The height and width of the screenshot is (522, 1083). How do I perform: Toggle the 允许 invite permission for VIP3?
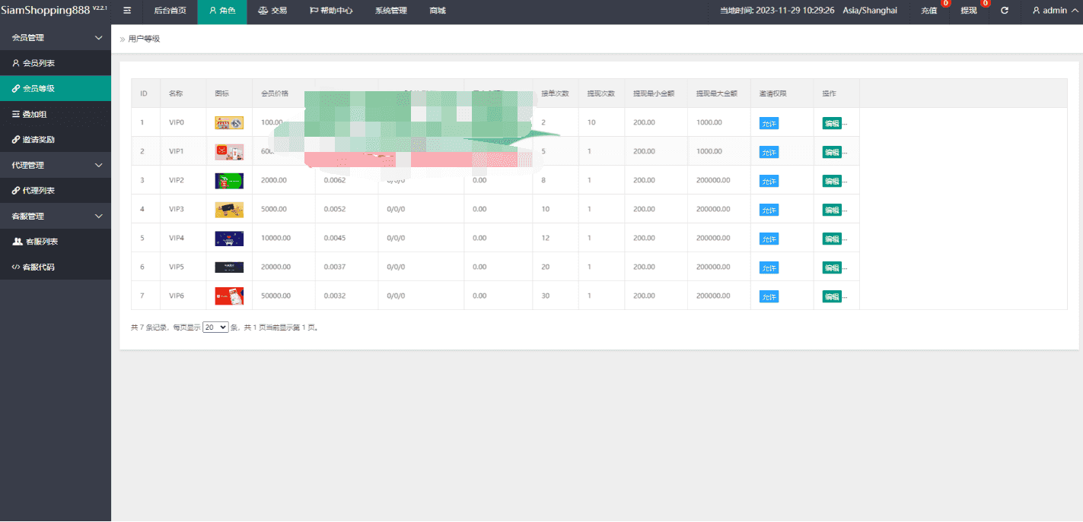pyautogui.click(x=769, y=210)
